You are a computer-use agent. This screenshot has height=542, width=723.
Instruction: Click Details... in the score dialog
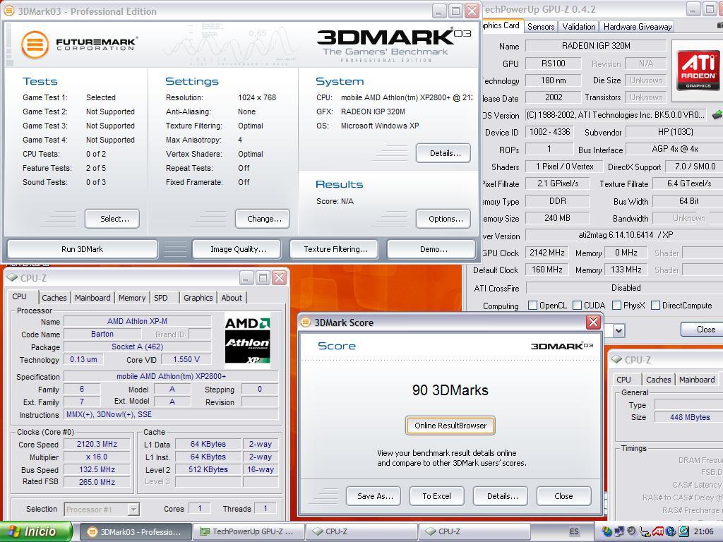coord(501,496)
